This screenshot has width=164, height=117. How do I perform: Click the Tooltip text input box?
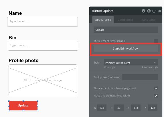tap(140, 77)
